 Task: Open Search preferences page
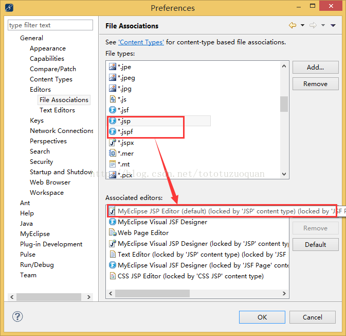(x=40, y=152)
